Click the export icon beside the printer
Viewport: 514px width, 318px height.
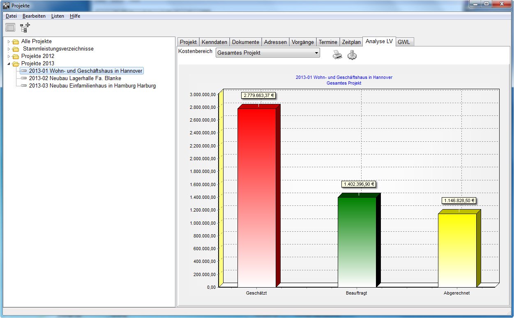pyautogui.click(x=352, y=55)
